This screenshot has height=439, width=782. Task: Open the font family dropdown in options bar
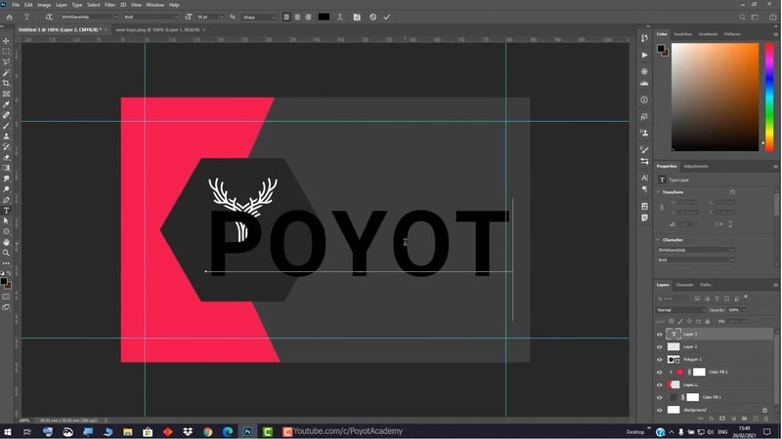pos(86,17)
